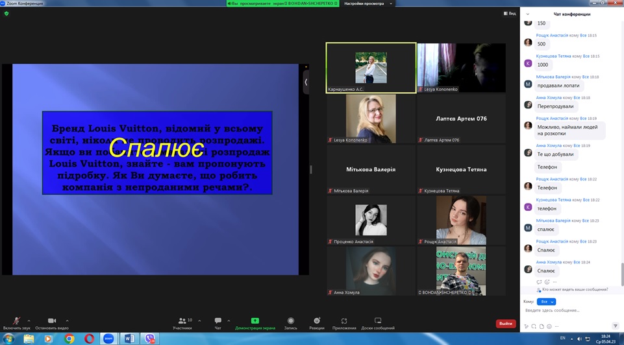
Task: Select Рощук Анастасія video tile
Action: (x=461, y=220)
